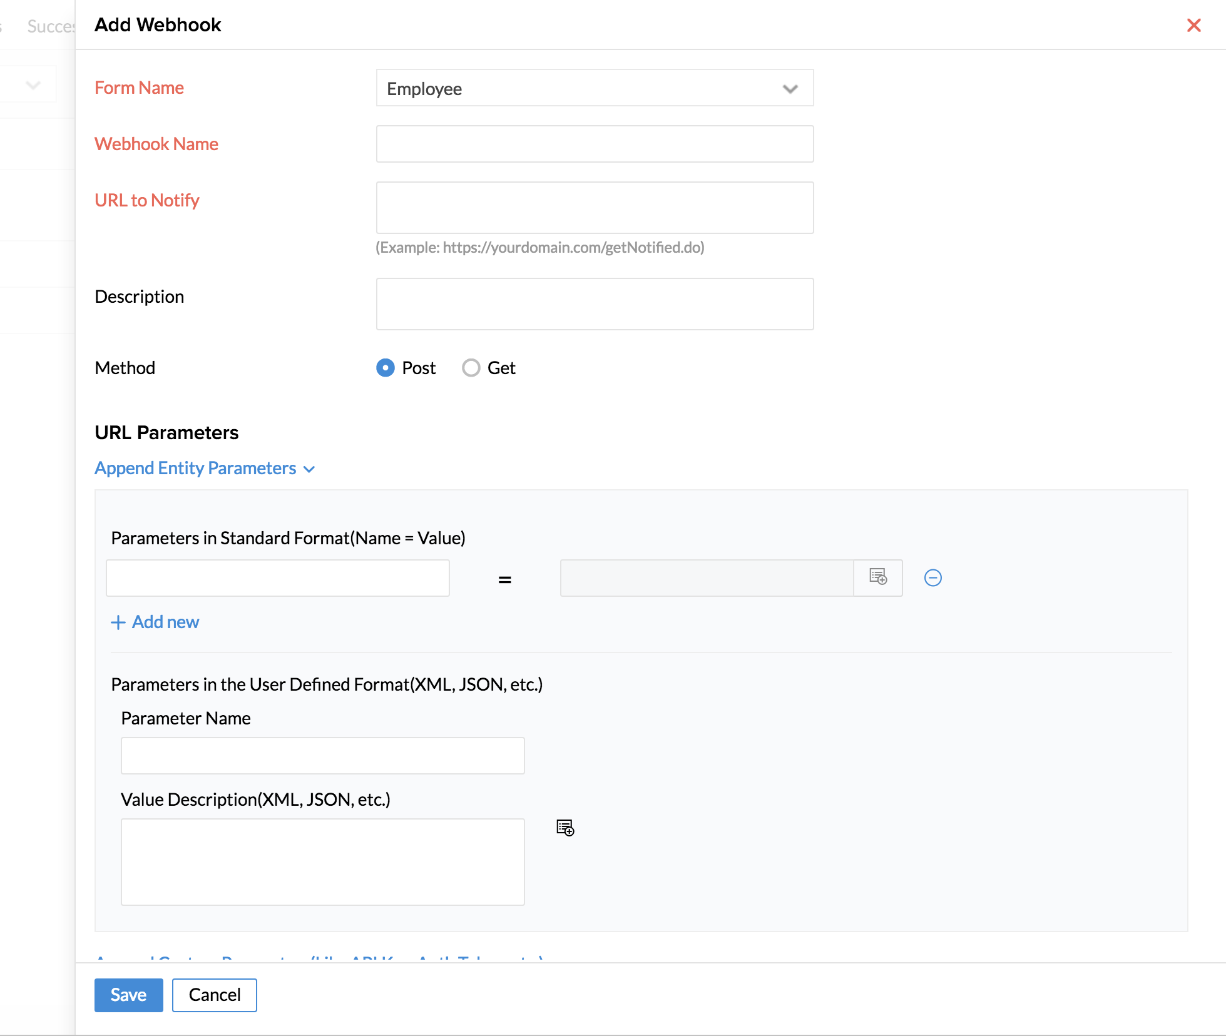Click the standard parameter name field
Viewport: 1226px width, 1036px height.
[277, 577]
